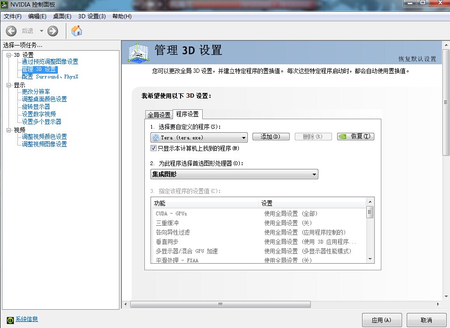Select 管理 3D 设置 in the task tree
Image resolution: width=450 pixels, height=328 pixels.
coord(39,69)
